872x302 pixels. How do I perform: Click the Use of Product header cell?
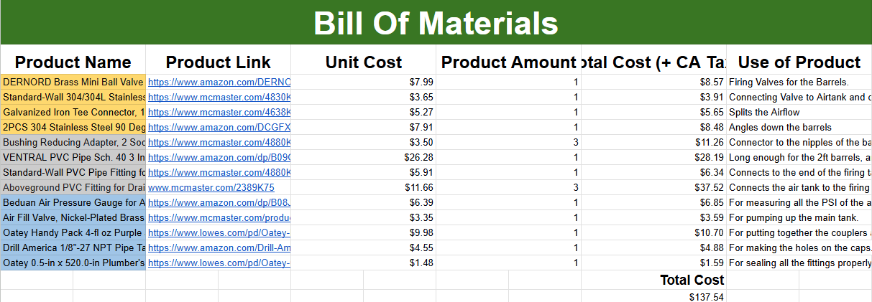coord(799,62)
